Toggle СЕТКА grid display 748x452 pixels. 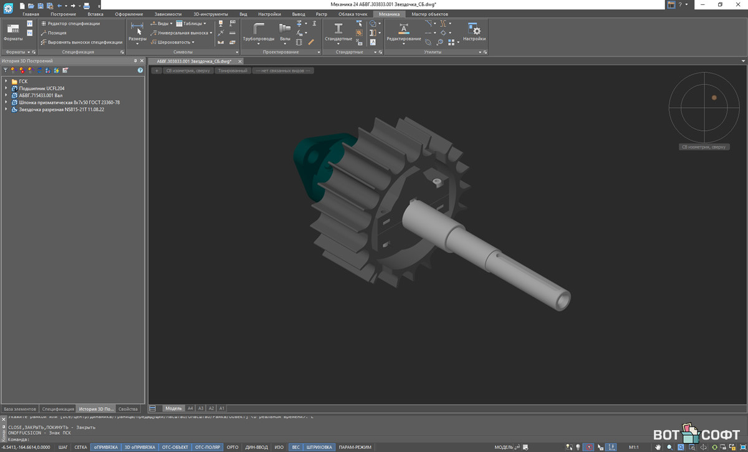[x=81, y=447]
